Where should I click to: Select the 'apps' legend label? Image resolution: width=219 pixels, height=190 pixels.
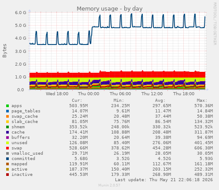17,106
